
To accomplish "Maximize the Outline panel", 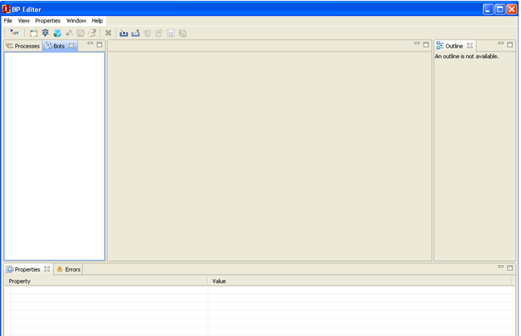I will [510, 44].
